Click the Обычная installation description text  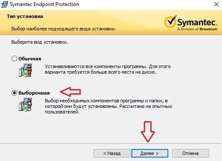click(108, 69)
